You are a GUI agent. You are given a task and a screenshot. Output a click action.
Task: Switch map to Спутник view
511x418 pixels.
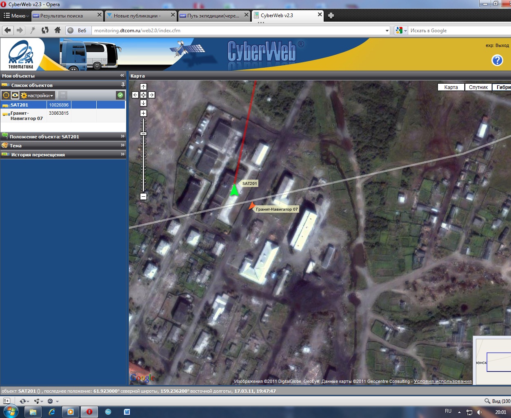pyautogui.click(x=478, y=87)
